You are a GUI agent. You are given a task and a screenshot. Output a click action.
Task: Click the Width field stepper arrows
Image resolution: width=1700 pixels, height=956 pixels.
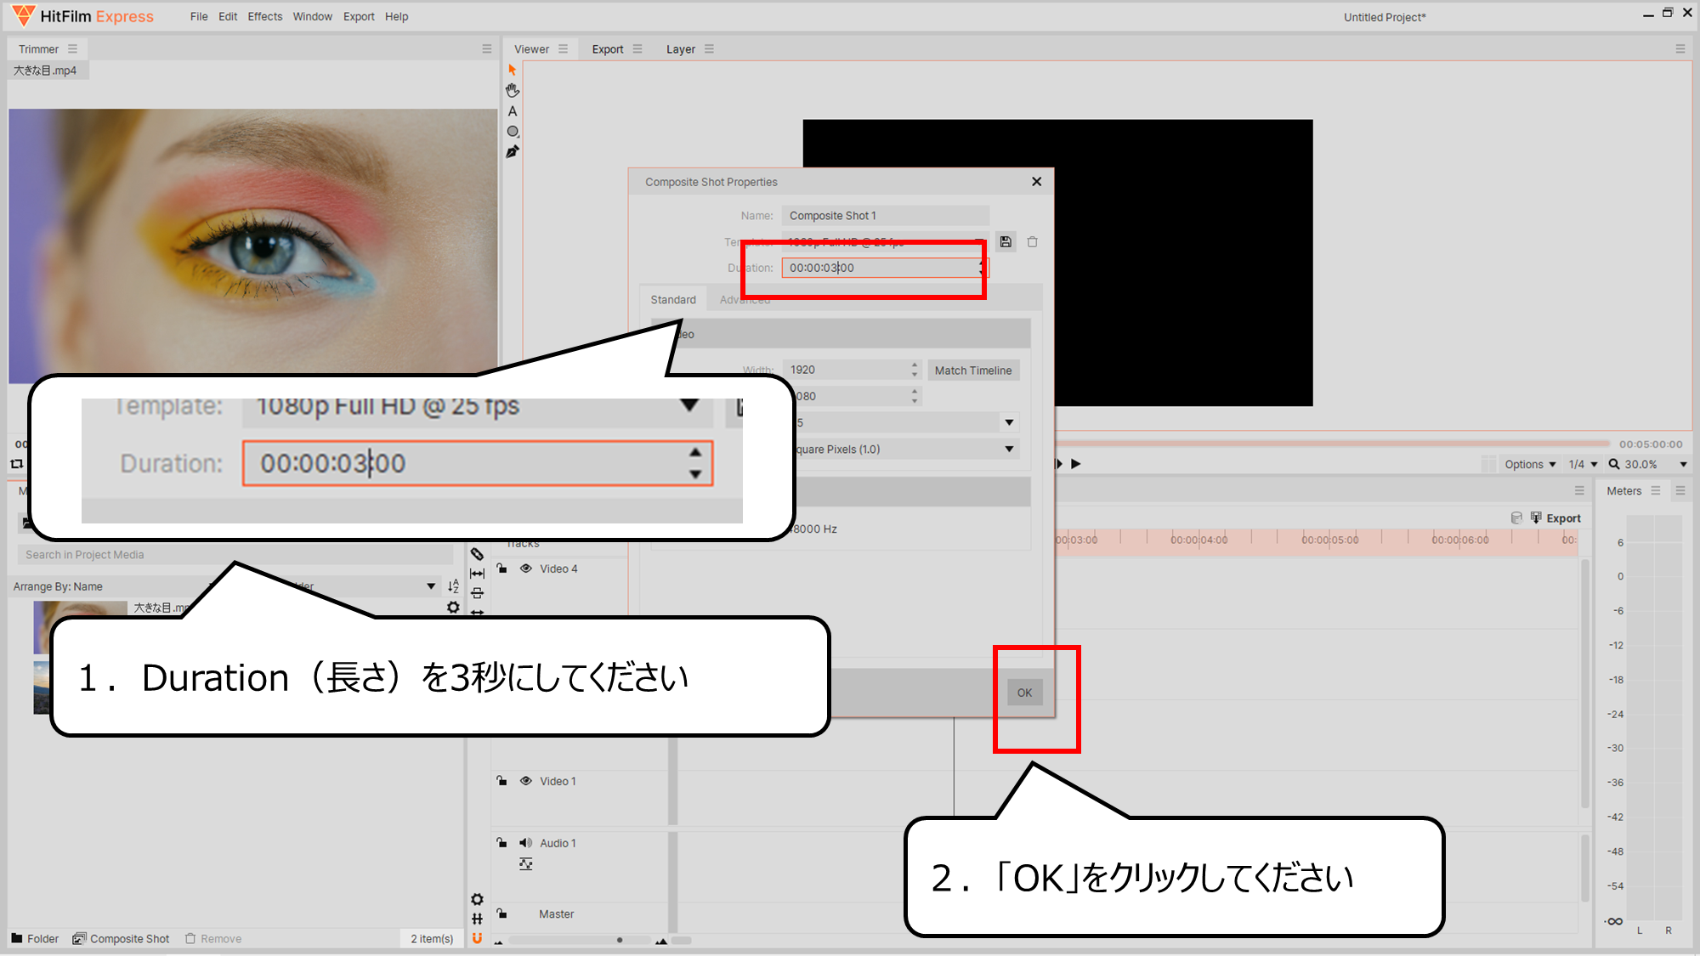915,370
